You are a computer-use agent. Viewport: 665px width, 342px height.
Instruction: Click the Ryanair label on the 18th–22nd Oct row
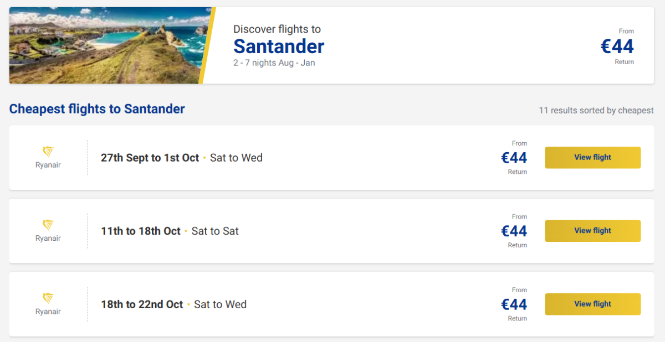48,312
